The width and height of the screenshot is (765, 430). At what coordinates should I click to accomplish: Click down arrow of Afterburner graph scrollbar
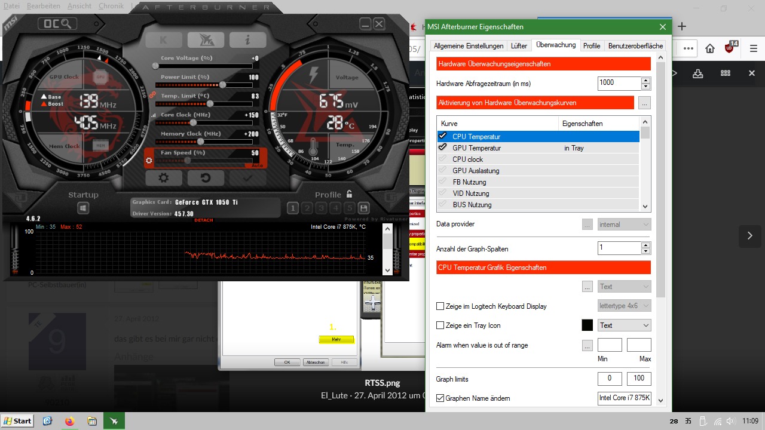click(387, 270)
